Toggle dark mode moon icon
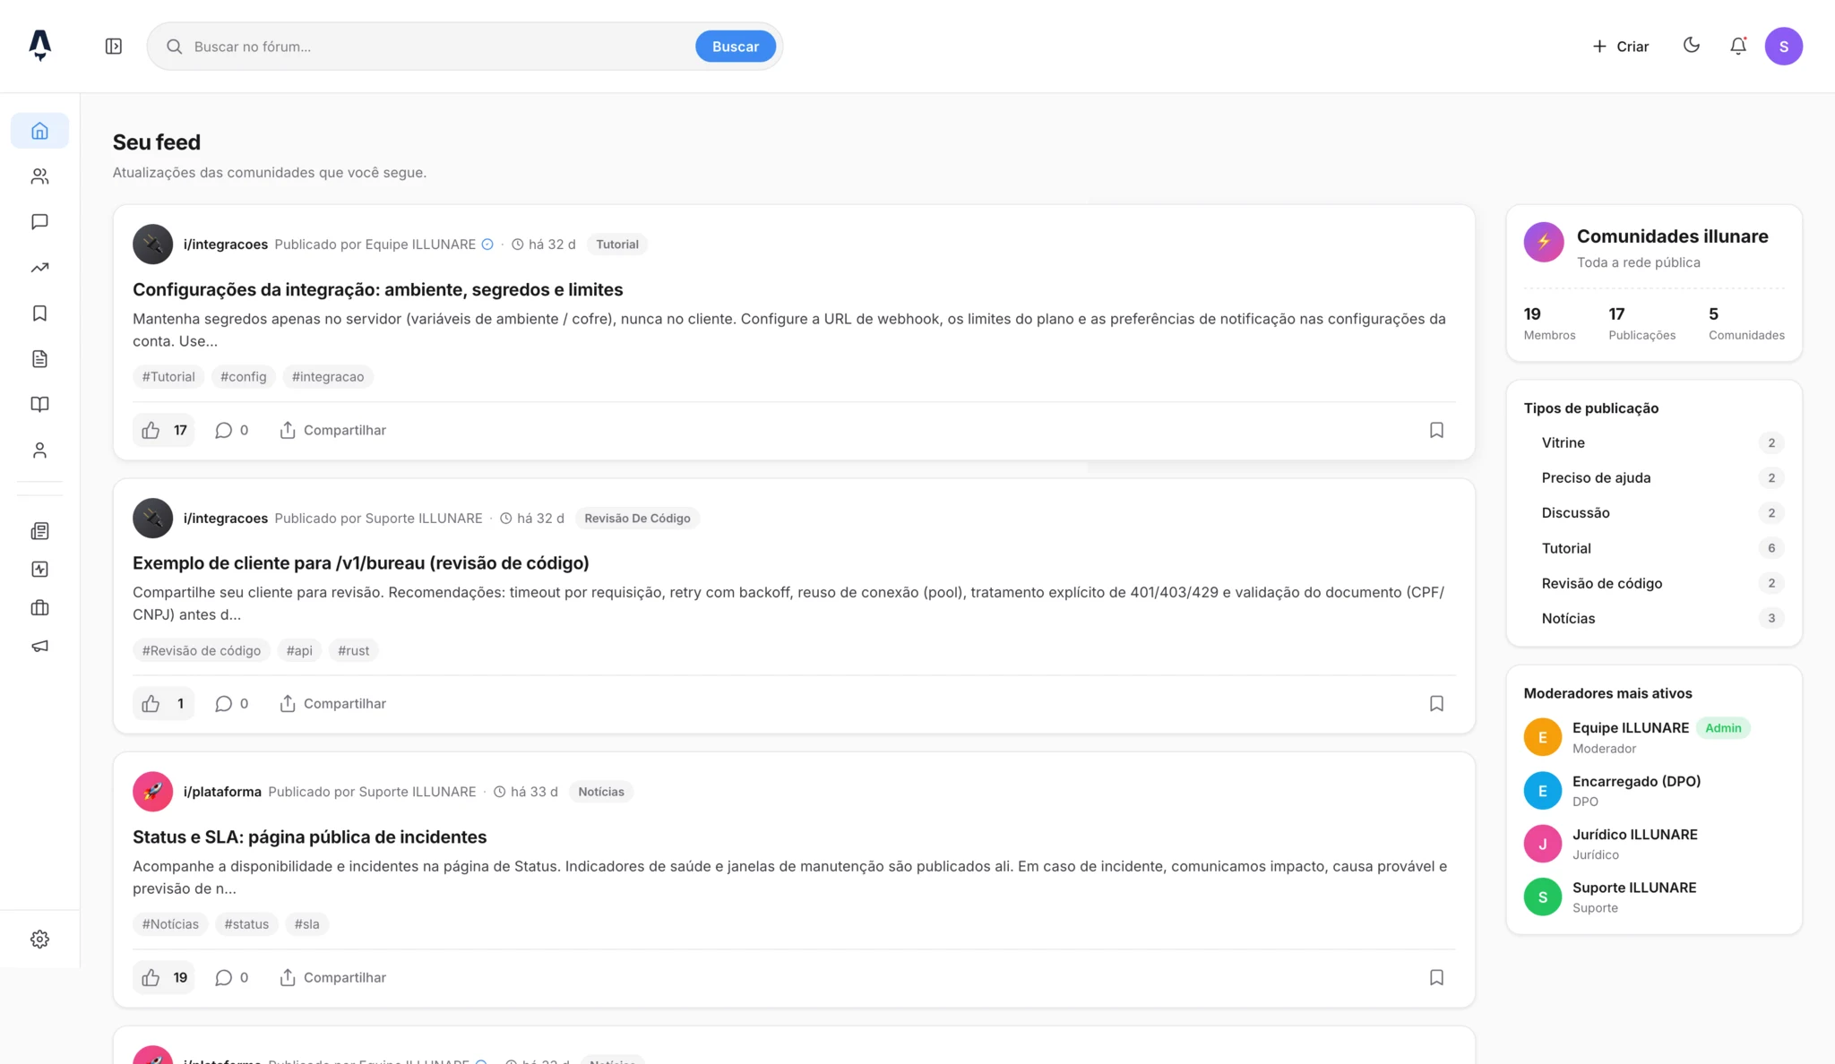 (1692, 46)
